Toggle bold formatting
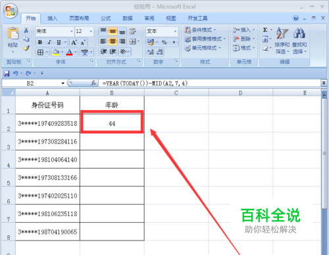The height and width of the screenshot is (255, 329). (x=40, y=42)
